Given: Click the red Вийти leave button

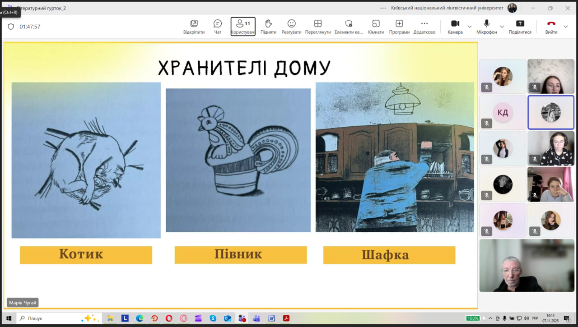Looking at the screenshot, I should 551,26.
